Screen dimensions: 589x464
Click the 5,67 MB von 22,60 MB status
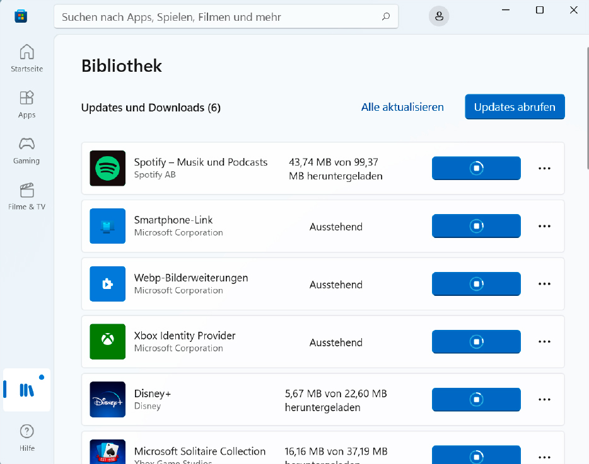(x=336, y=400)
